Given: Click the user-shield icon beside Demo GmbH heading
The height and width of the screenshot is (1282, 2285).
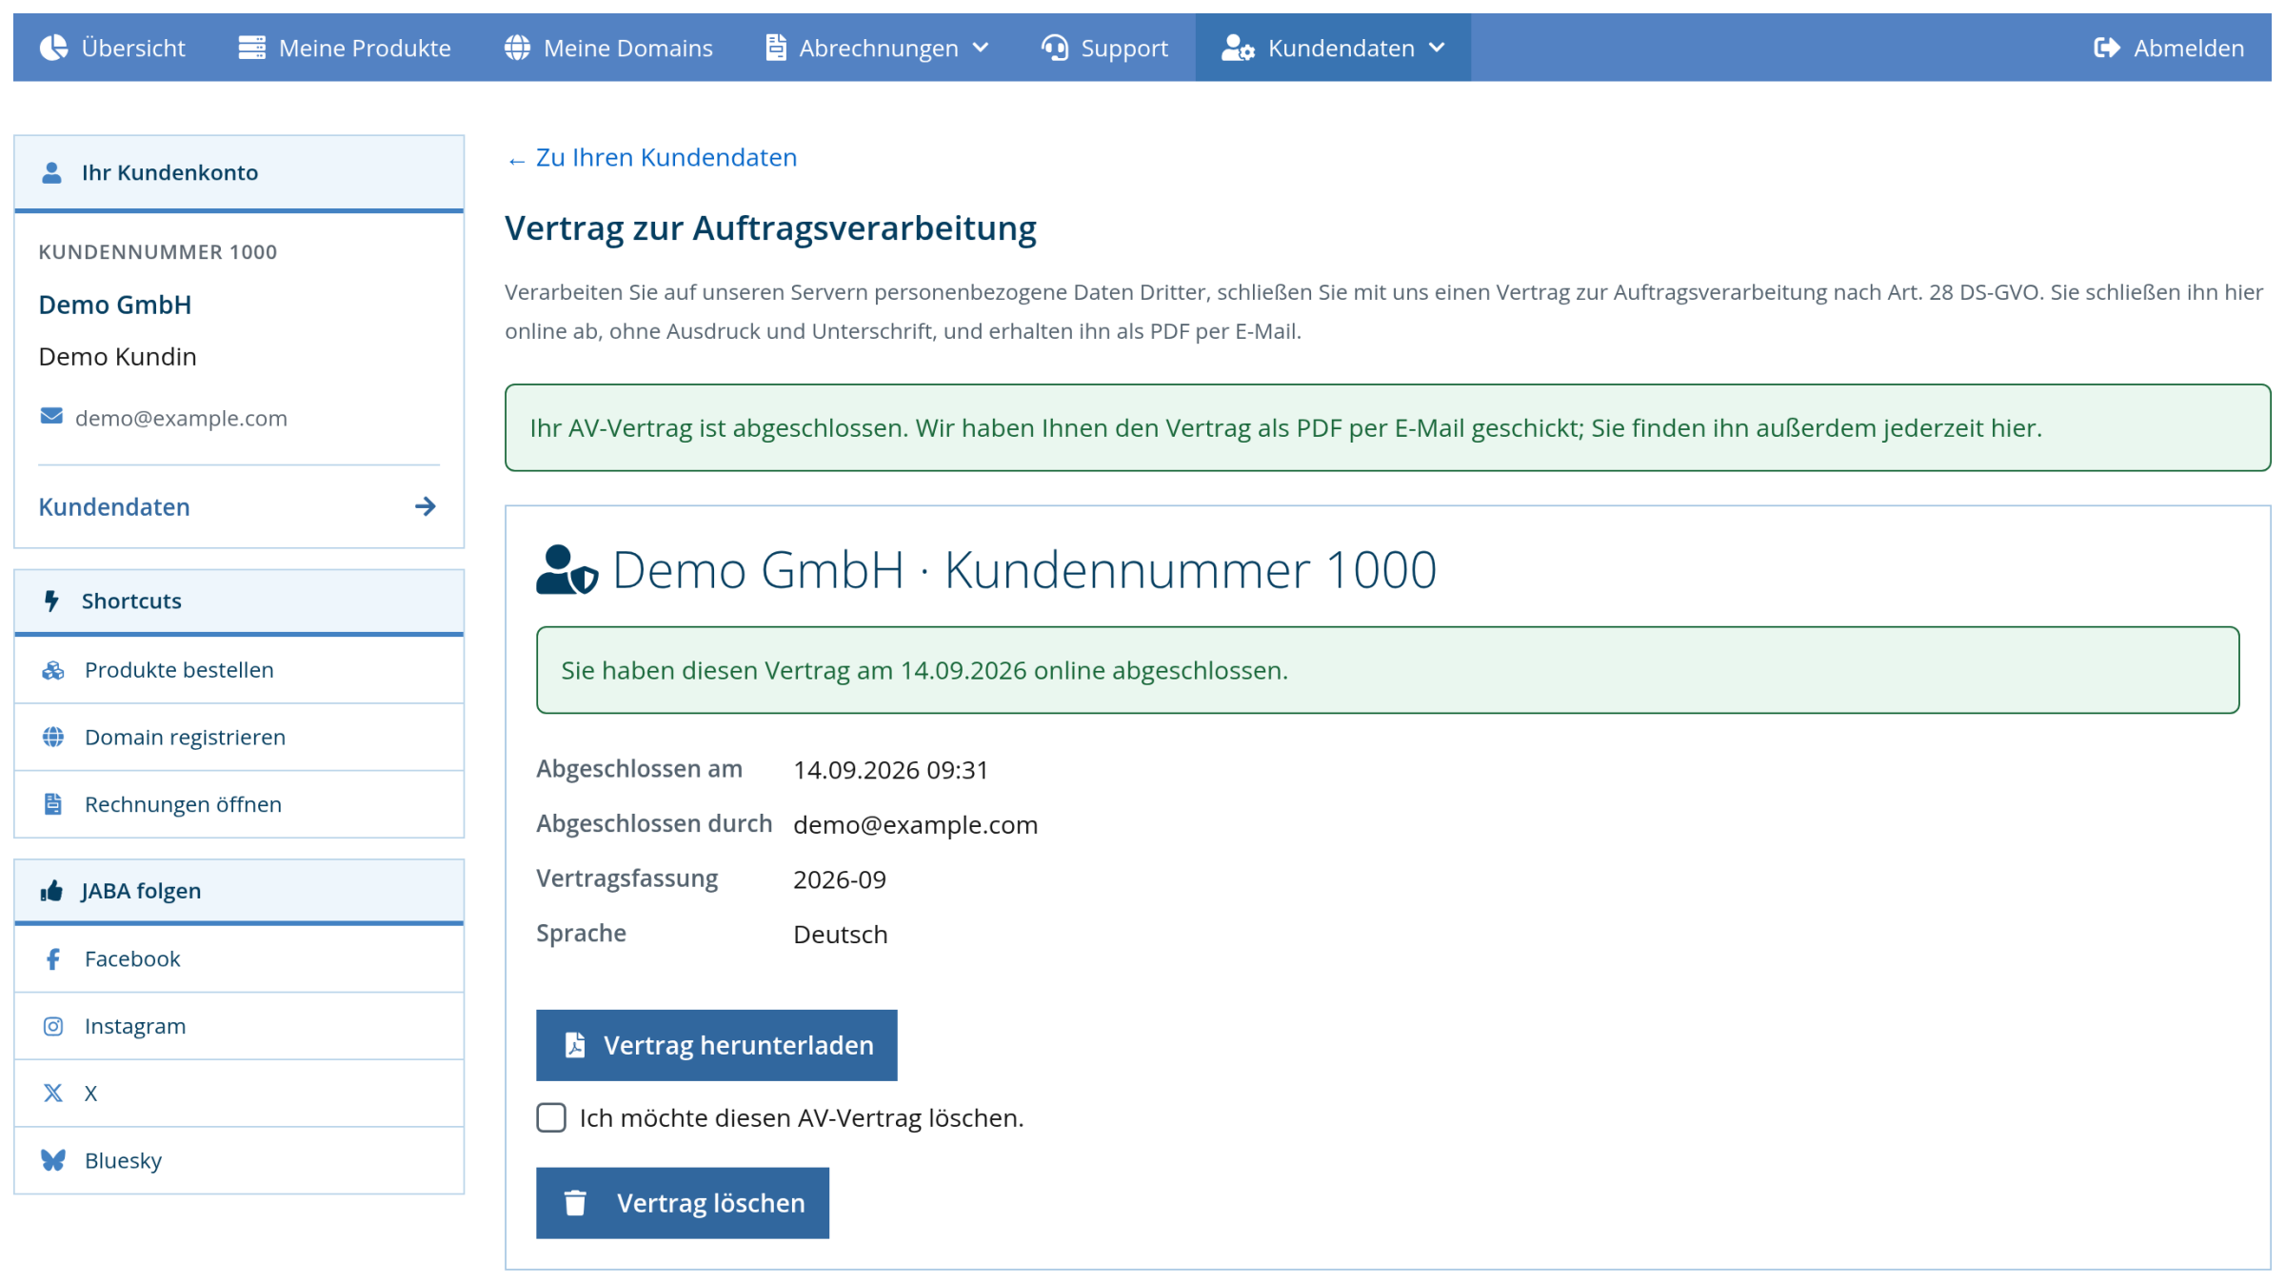Looking at the screenshot, I should (x=567, y=569).
